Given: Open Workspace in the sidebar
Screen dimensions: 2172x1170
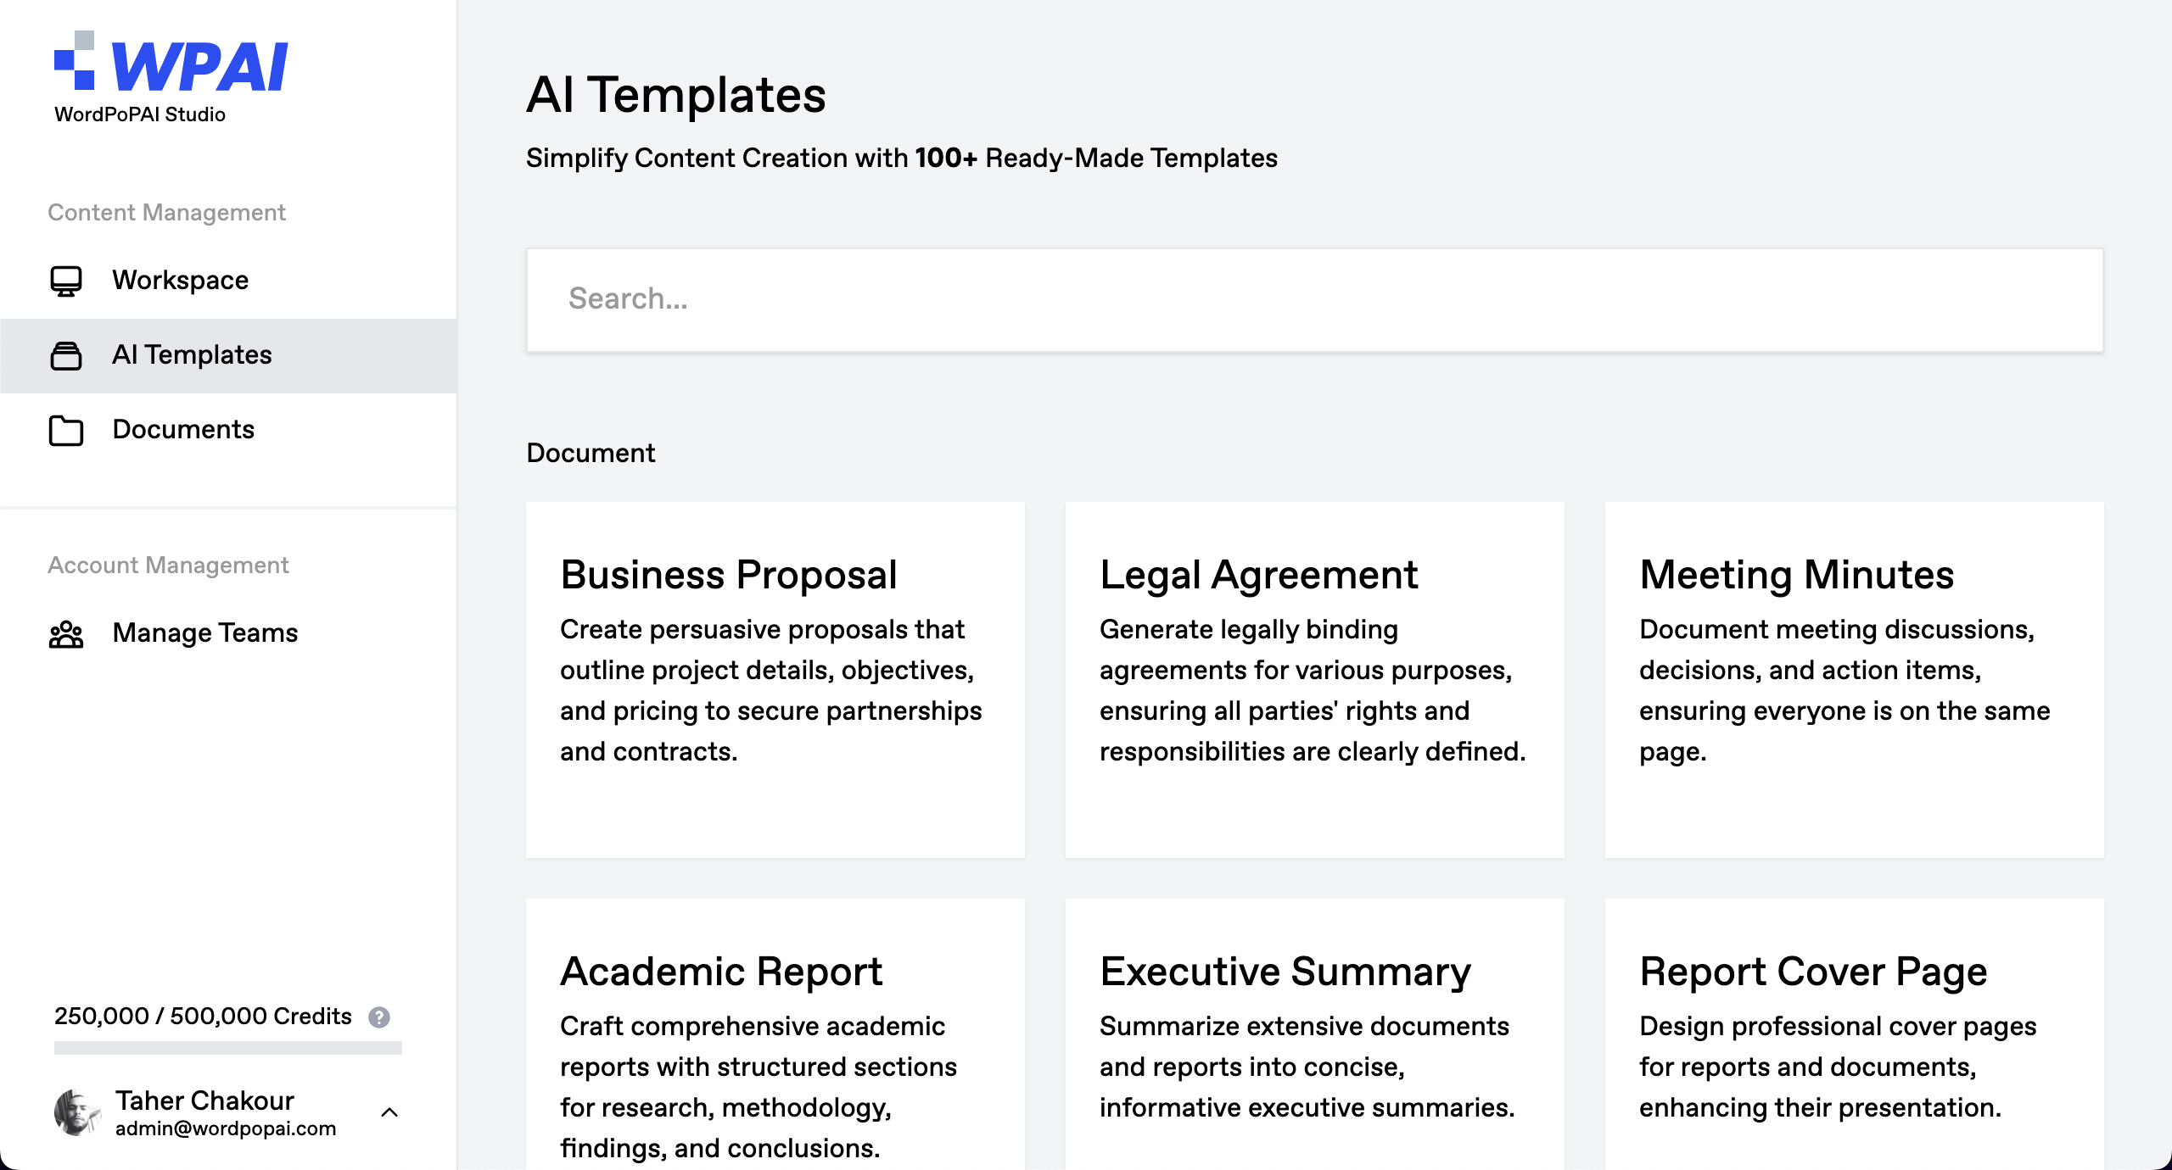Looking at the screenshot, I should coord(228,281).
